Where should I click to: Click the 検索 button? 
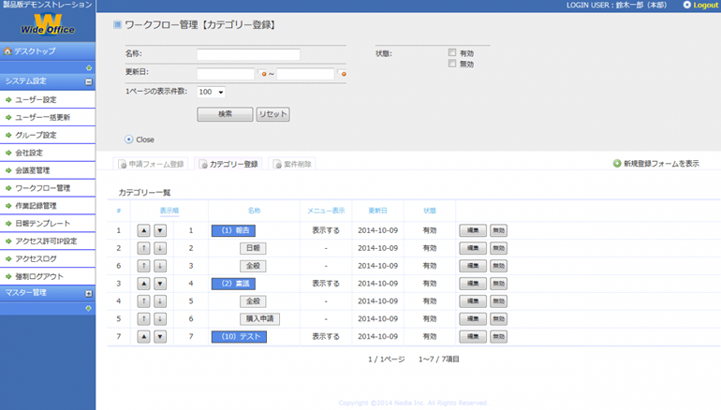[225, 114]
